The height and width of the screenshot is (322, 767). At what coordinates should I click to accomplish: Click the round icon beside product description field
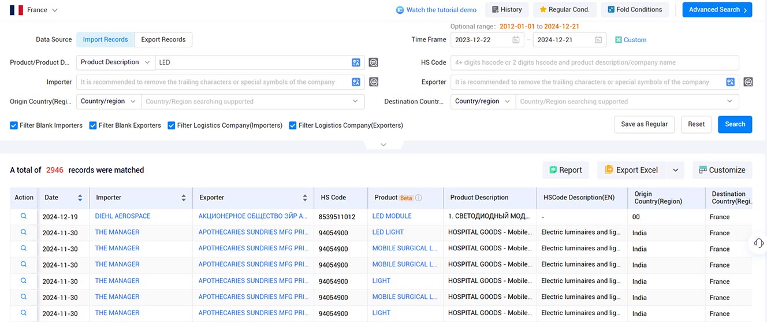click(x=374, y=62)
